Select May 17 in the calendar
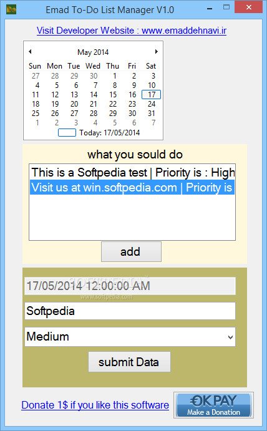The image size is (267, 431). click(151, 95)
